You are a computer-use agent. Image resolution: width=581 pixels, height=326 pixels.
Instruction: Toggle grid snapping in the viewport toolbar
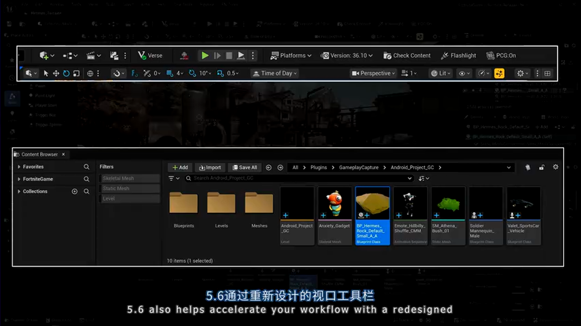pyautogui.click(x=170, y=73)
